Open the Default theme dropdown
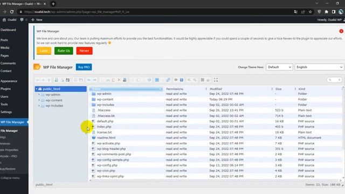345x194 pixels. (279, 67)
